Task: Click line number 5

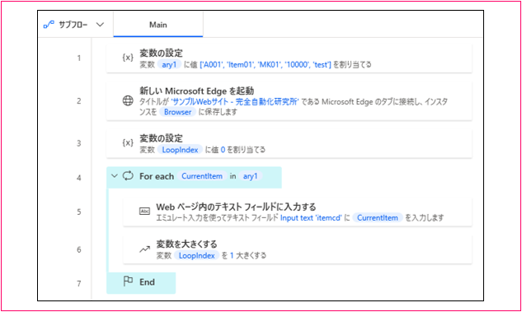Action: (x=79, y=212)
